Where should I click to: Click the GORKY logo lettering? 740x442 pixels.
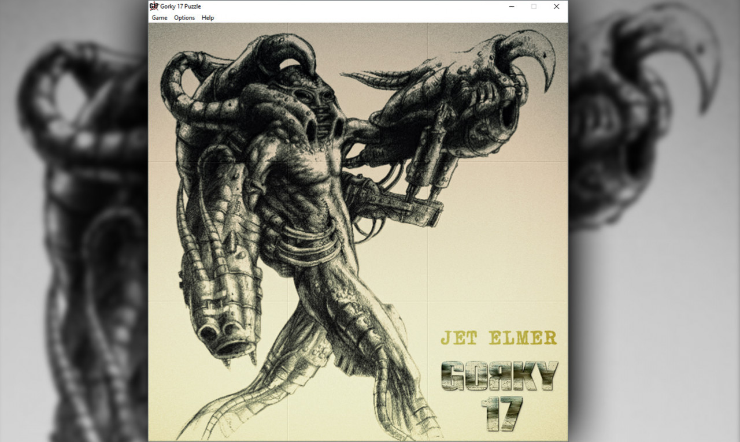[499, 376]
